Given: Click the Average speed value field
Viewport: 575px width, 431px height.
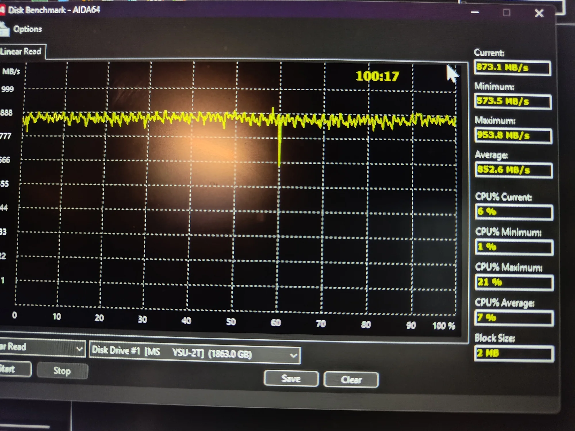Looking at the screenshot, I should (513, 170).
